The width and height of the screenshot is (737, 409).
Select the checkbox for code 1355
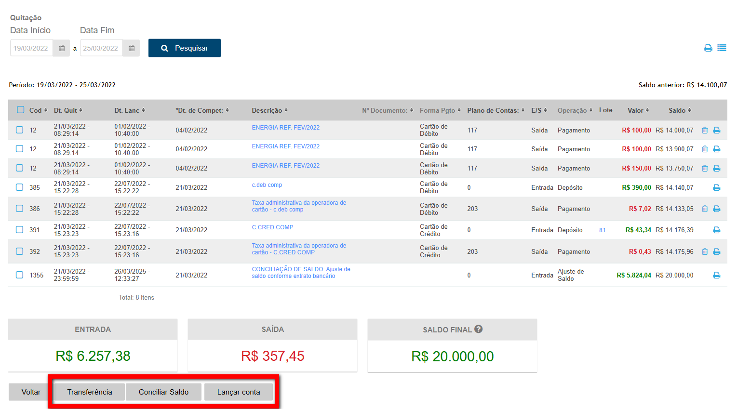[x=20, y=275]
